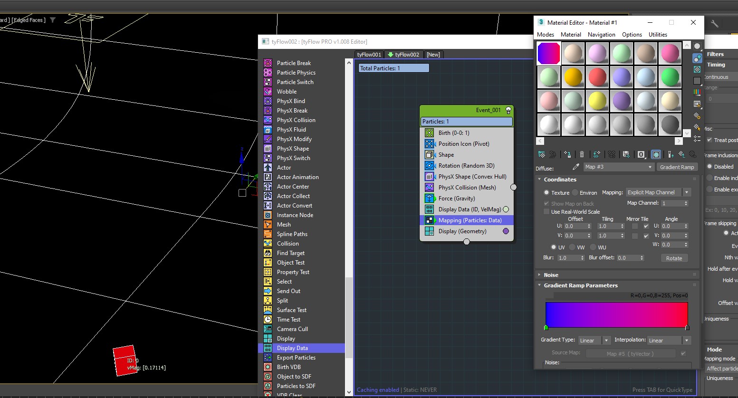Click the purple Display (Geometry) output circle

(506, 231)
